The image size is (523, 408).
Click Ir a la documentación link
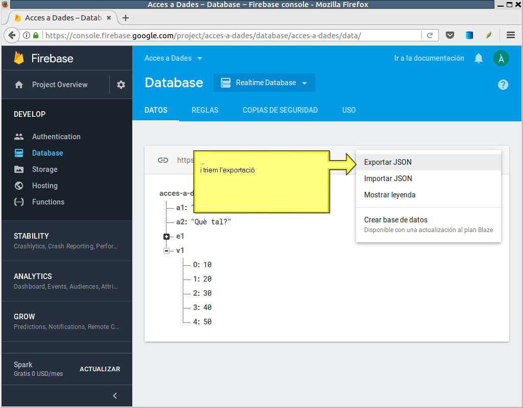pos(429,58)
